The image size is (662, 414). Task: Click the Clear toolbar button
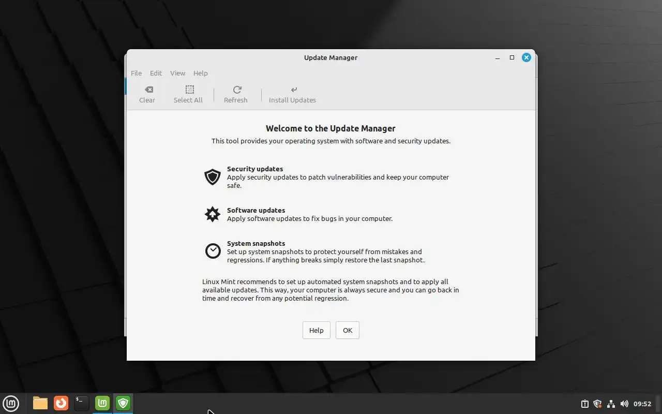tap(147, 95)
